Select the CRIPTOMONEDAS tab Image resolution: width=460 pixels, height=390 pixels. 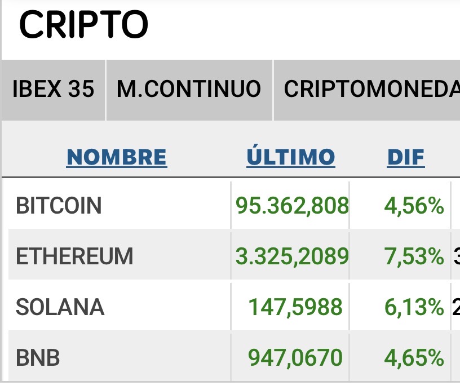coord(367,90)
